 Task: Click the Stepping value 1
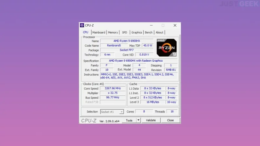tap(171, 66)
